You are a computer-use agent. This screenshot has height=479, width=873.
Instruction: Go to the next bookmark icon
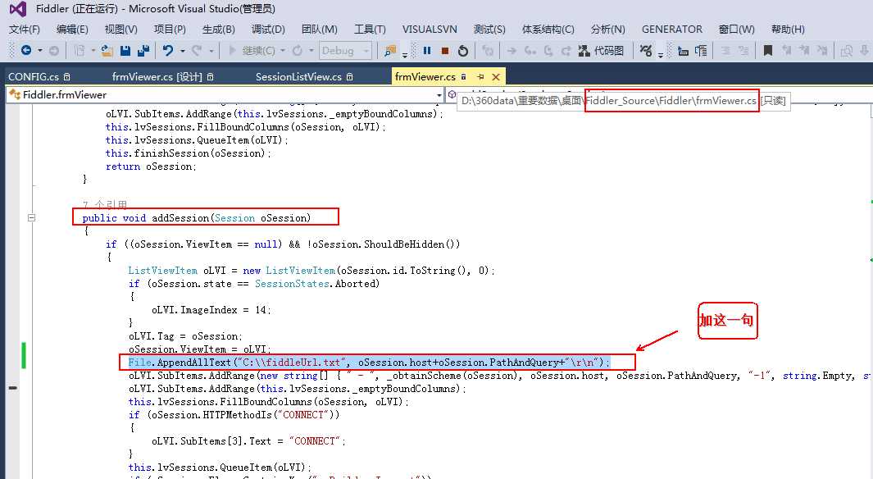804,51
